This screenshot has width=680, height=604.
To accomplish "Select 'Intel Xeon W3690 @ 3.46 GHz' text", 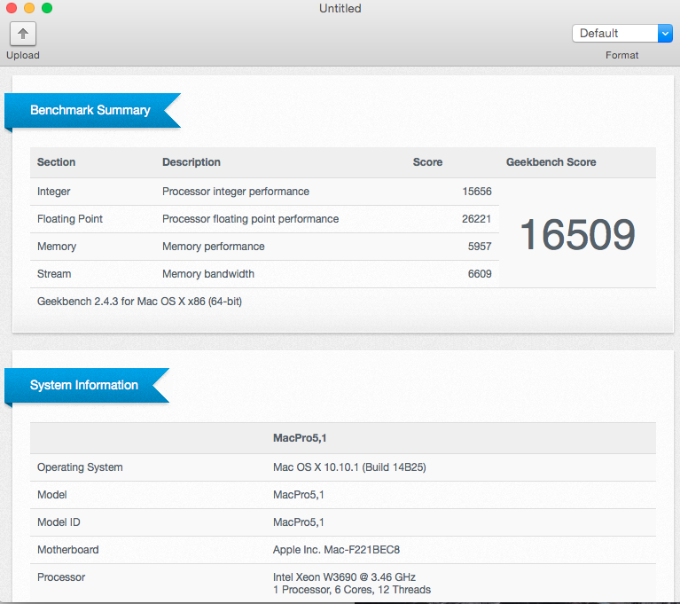I will 344,577.
